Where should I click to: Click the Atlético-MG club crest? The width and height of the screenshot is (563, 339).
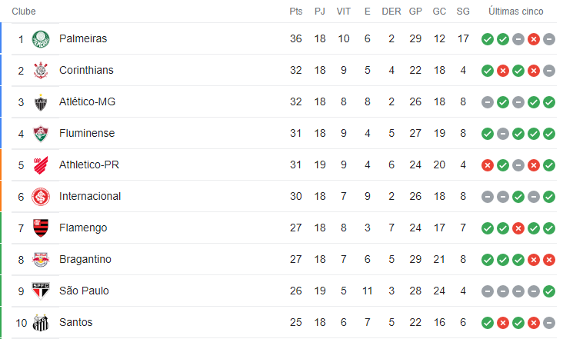coord(41,102)
